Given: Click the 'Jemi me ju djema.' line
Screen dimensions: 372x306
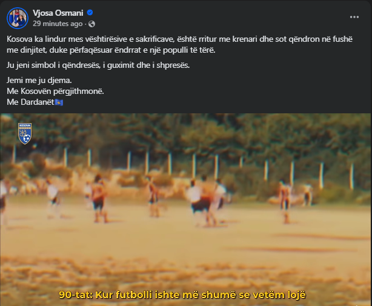Looking at the screenshot, I should coord(39,81).
